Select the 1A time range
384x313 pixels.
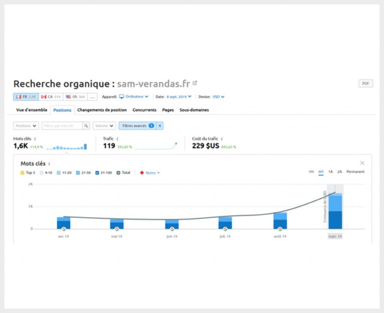click(330, 172)
